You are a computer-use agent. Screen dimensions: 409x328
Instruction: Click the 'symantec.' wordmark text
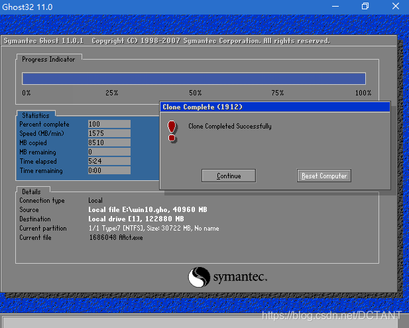tap(240, 277)
